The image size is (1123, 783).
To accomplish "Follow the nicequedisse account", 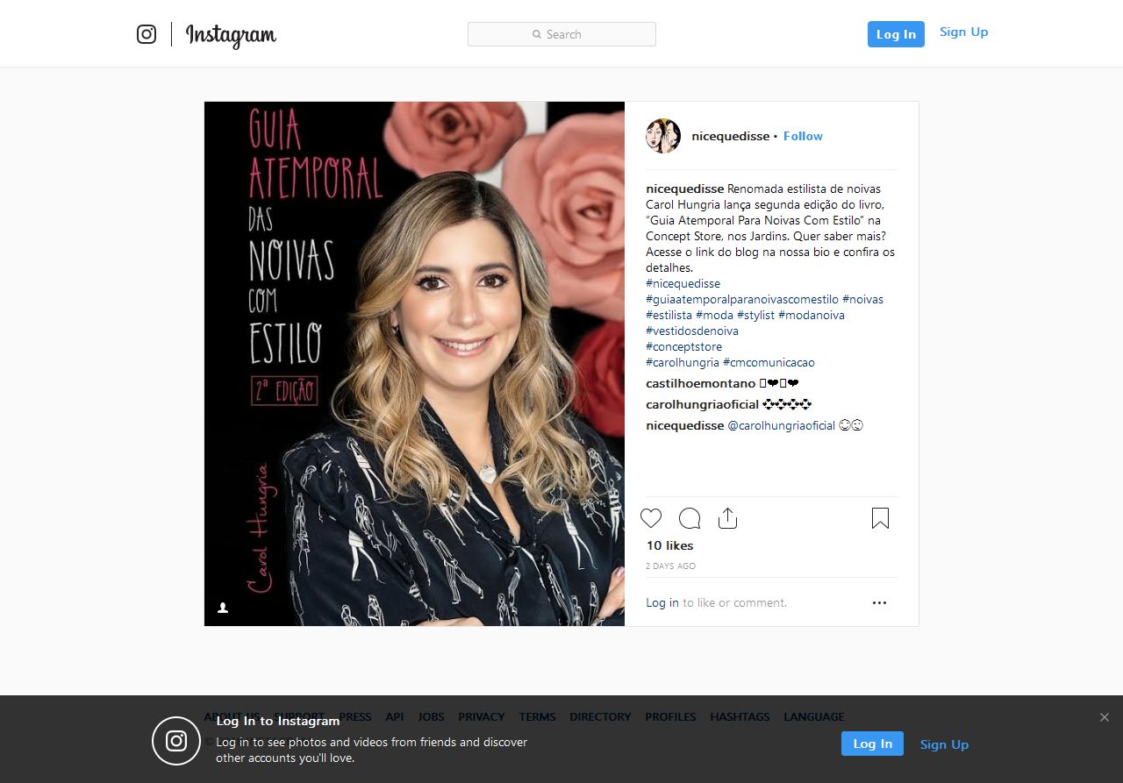I will [803, 136].
